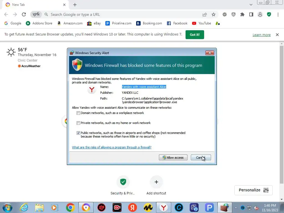The width and height of the screenshot is (284, 213).
Task: Close the New Tab tab
Action: (x=64, y=5)
